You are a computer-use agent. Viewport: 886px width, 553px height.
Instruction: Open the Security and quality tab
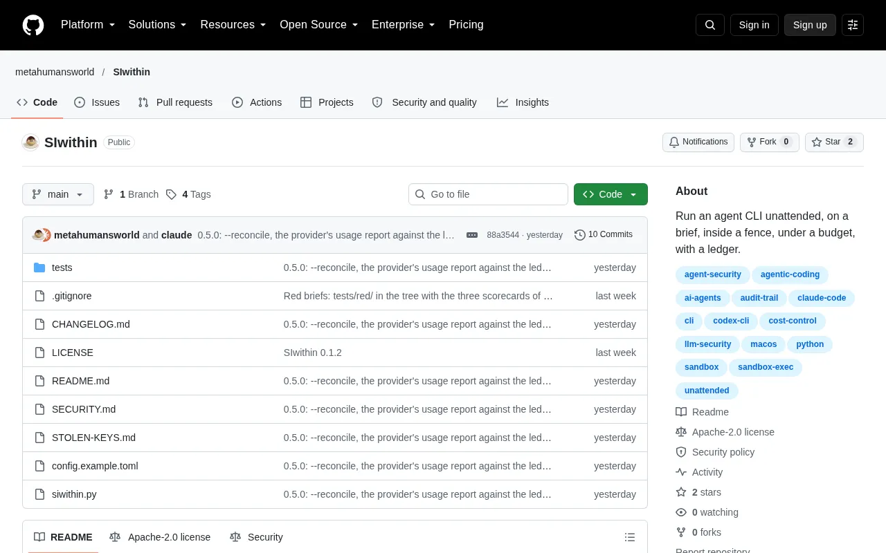point(424,102)
